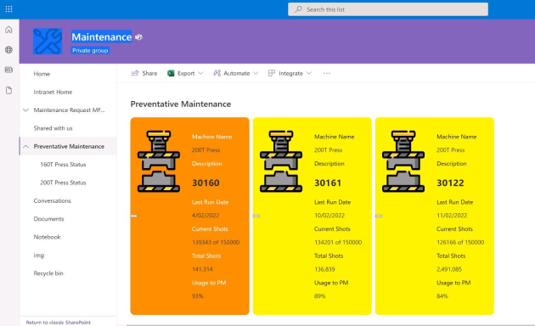The width and height of the screenshot is (535, 326).
Task: Click usage value 84%
Action: tap(442, 296)
